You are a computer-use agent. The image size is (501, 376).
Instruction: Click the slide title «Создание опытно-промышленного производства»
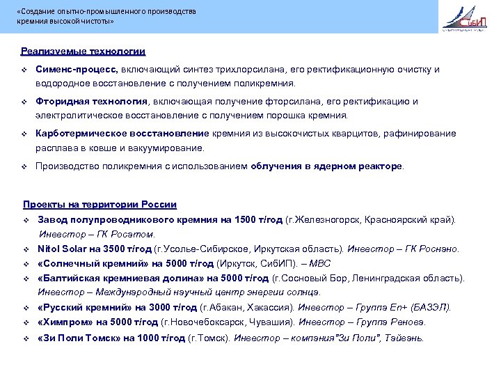(x=106, y=12)
